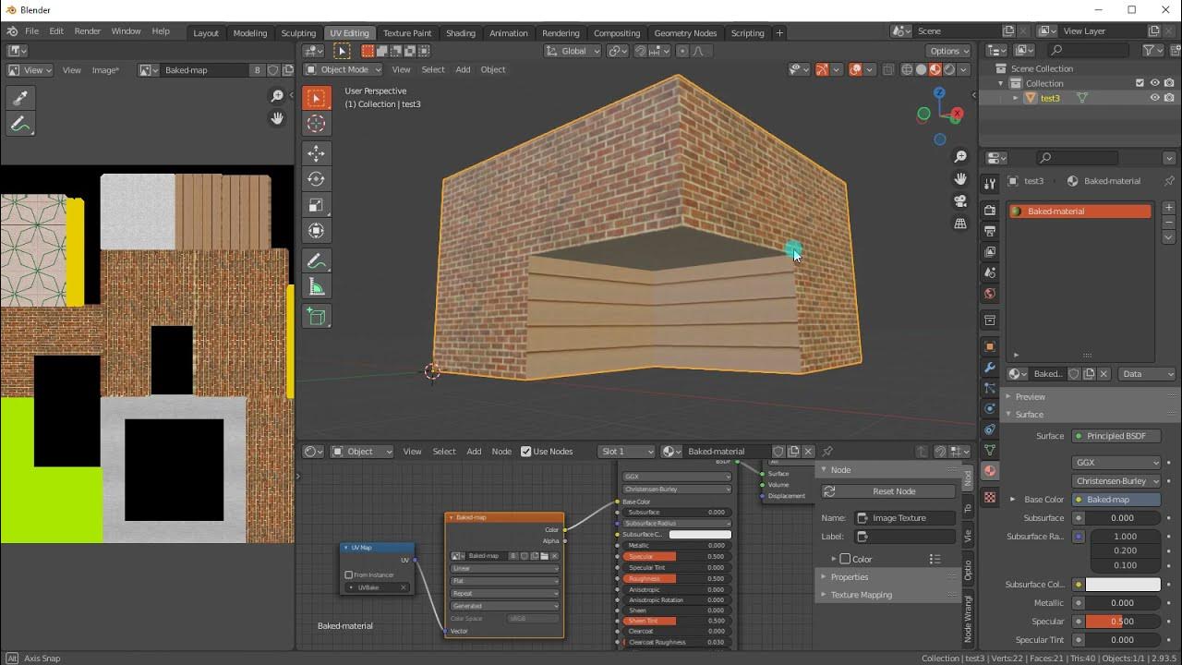The image size is (1182, 665).
Task: Click the Roughness slider in Principled BSDF node
Action: tap(676, 579)
